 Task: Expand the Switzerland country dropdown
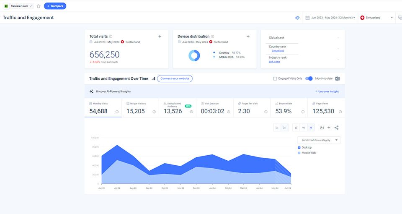[377, 18]
